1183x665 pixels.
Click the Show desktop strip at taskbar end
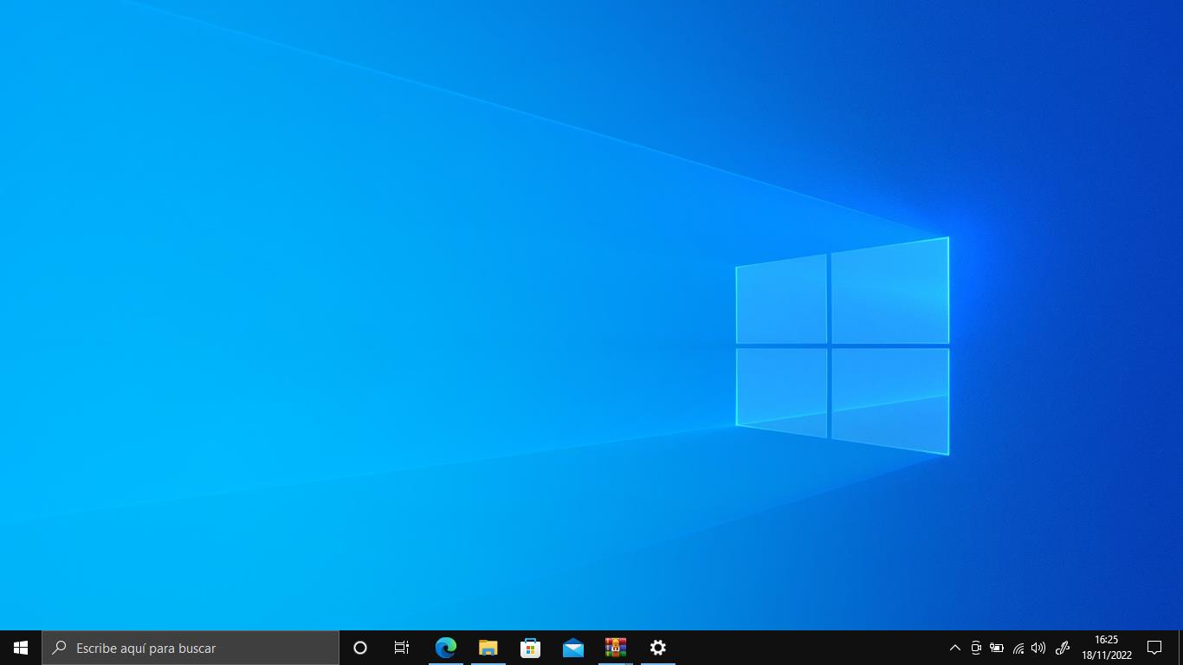1180,648
